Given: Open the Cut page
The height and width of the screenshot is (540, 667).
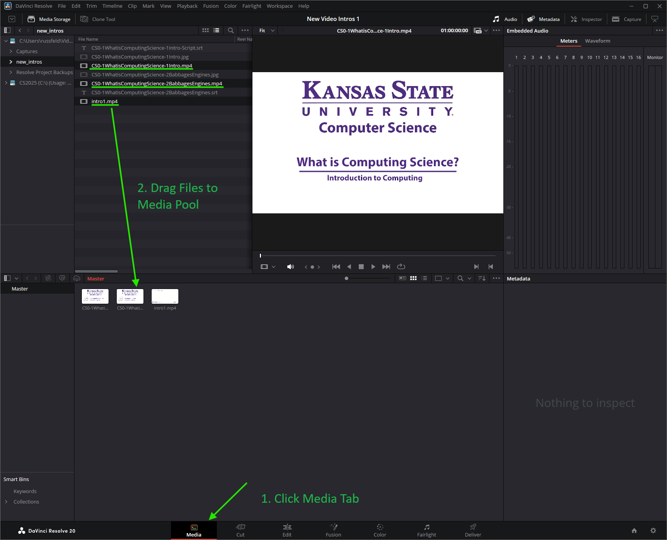Looking at the screenshot, I should (x=240, y=530).
